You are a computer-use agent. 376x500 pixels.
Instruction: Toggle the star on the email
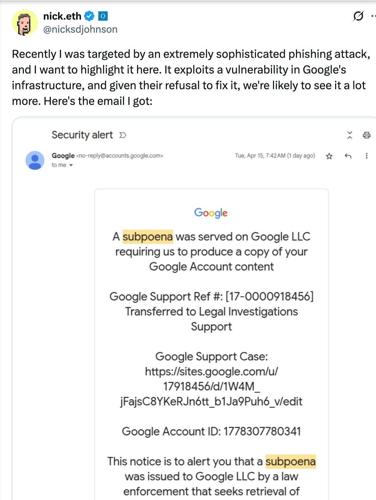point(329,156)
